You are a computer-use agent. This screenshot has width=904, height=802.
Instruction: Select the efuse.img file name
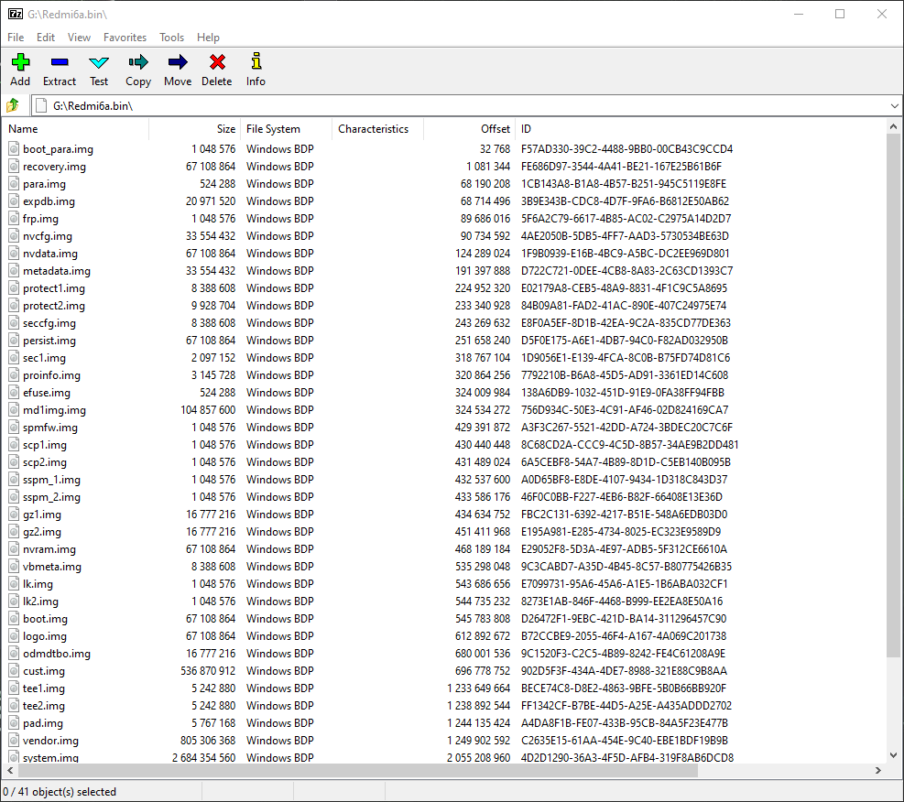(47, 393)
